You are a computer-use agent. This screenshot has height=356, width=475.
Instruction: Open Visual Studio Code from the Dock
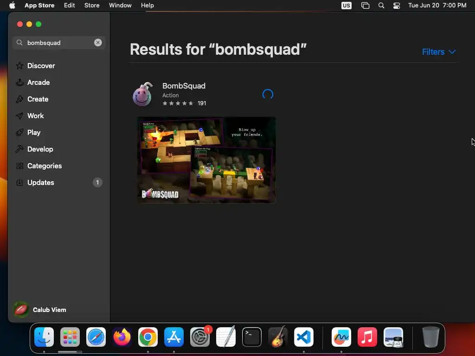304,337
